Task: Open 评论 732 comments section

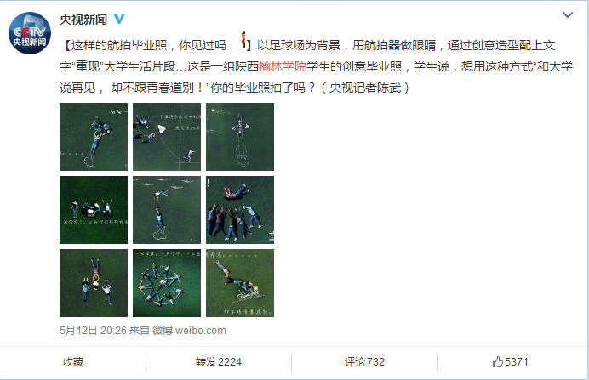Action: pyautogui.click(x=364, y=362)
